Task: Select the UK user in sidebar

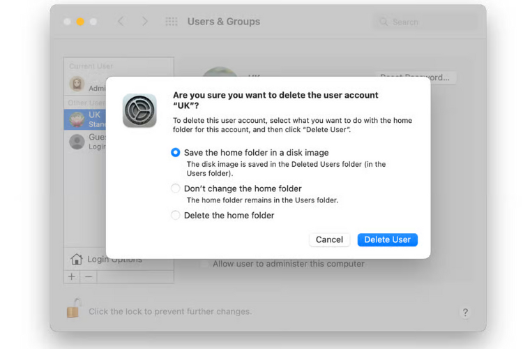Action: pos(85,119)
